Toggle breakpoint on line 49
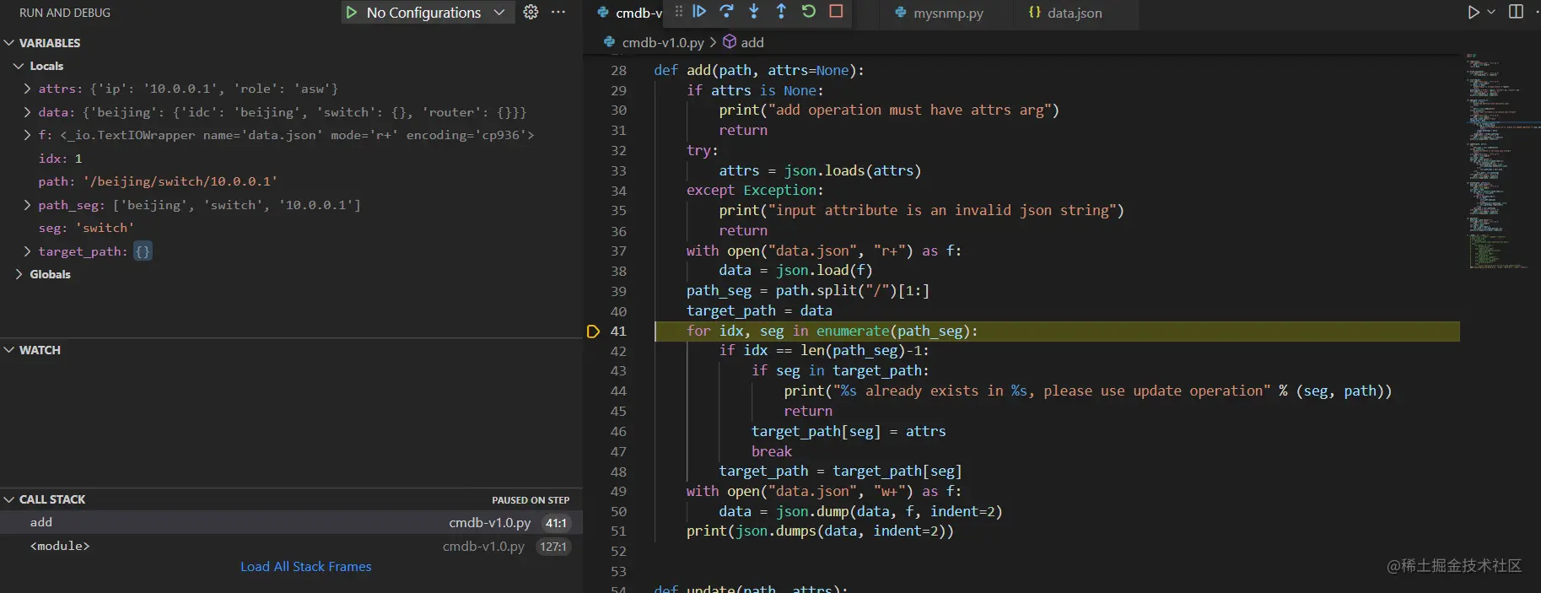The height and width of the screenshot is (593, 1541). coord(594,491)
